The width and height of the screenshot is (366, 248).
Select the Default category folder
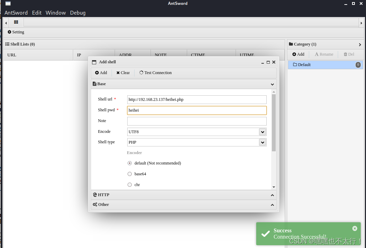(x=325, y=65)
